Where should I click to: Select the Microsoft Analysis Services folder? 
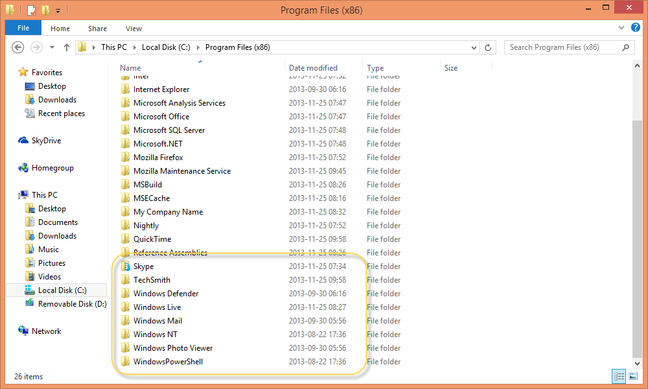tap(179, 103)
